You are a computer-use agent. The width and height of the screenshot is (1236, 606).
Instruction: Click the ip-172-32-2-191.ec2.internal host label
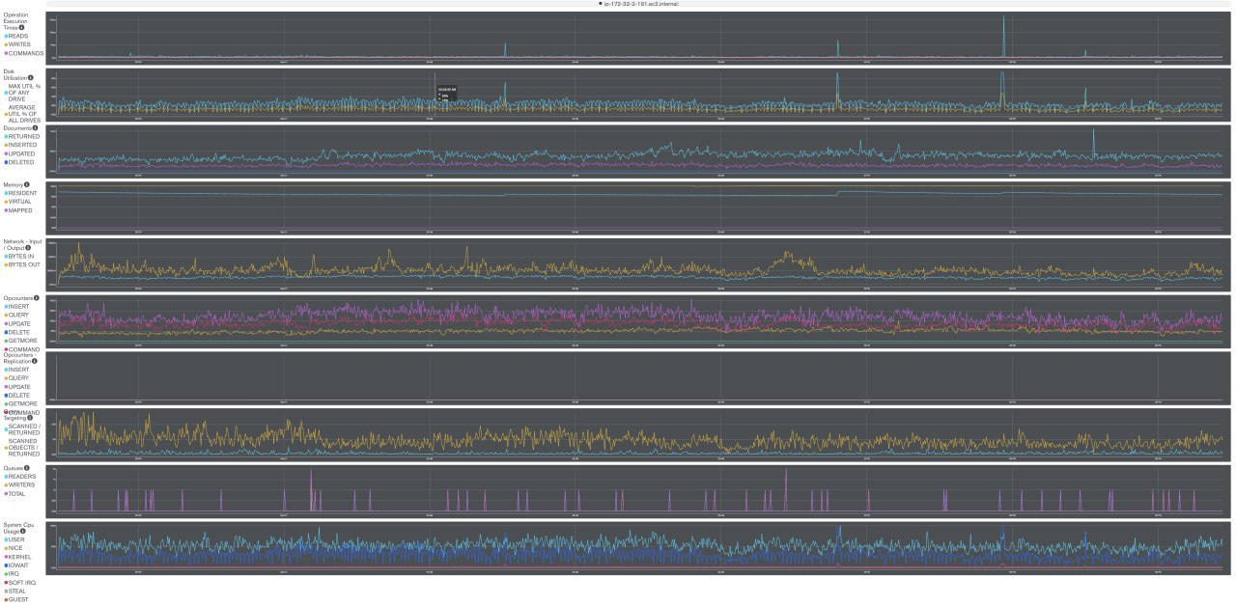pyautogui.click(x=638, y=4)
